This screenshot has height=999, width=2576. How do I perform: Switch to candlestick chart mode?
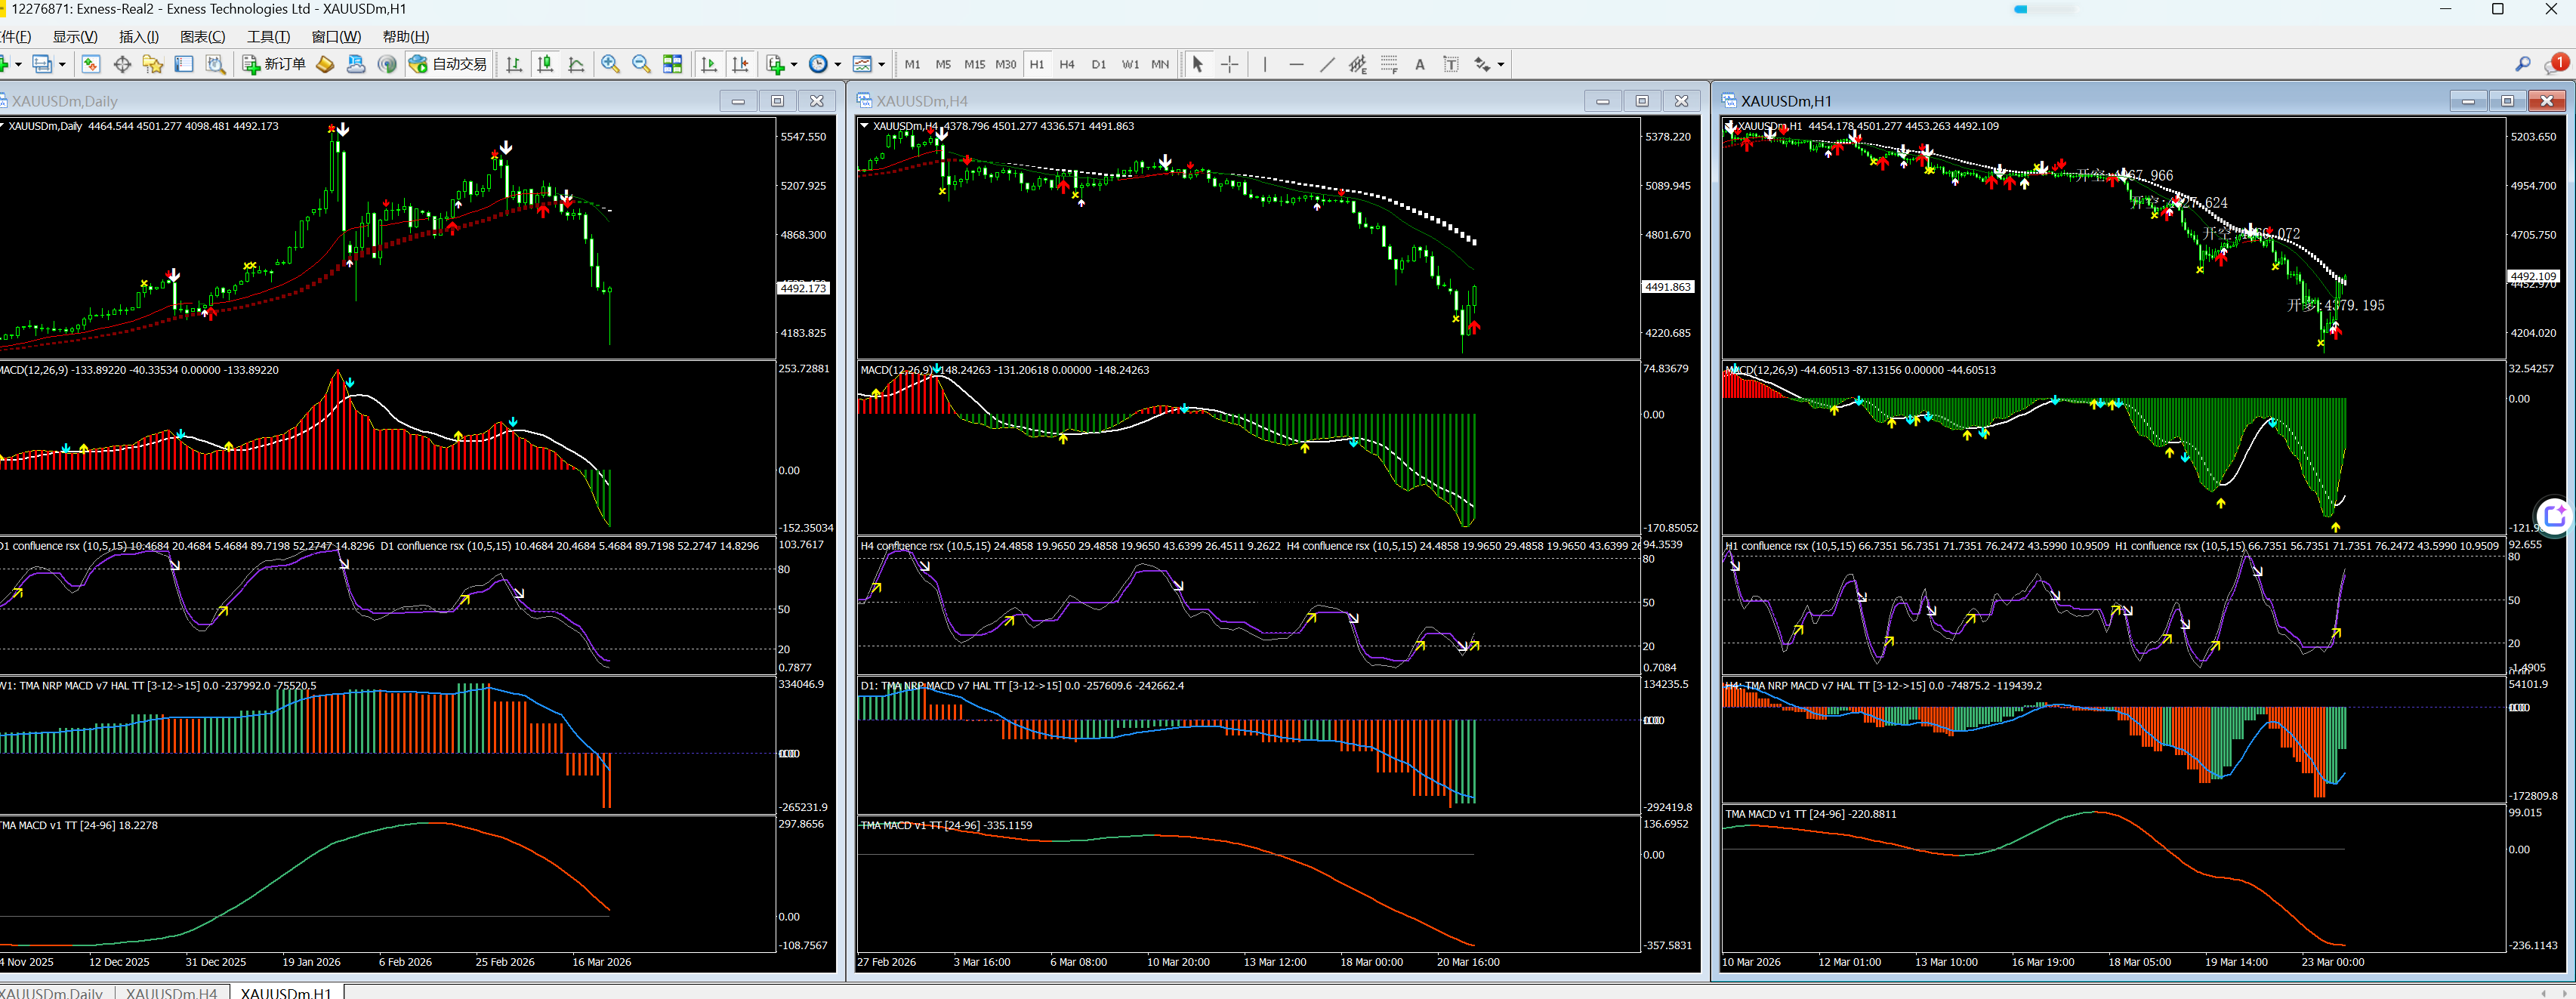point(545,64)
